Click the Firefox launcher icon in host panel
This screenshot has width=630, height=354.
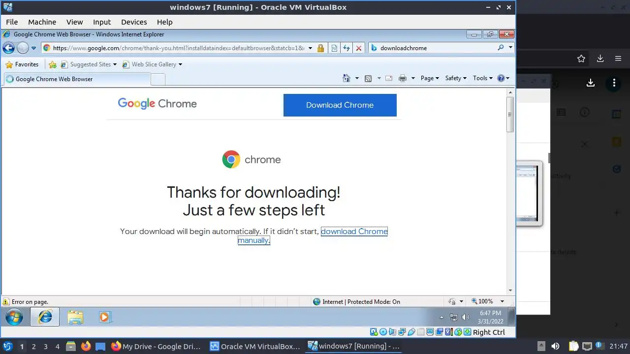[86, 346]
